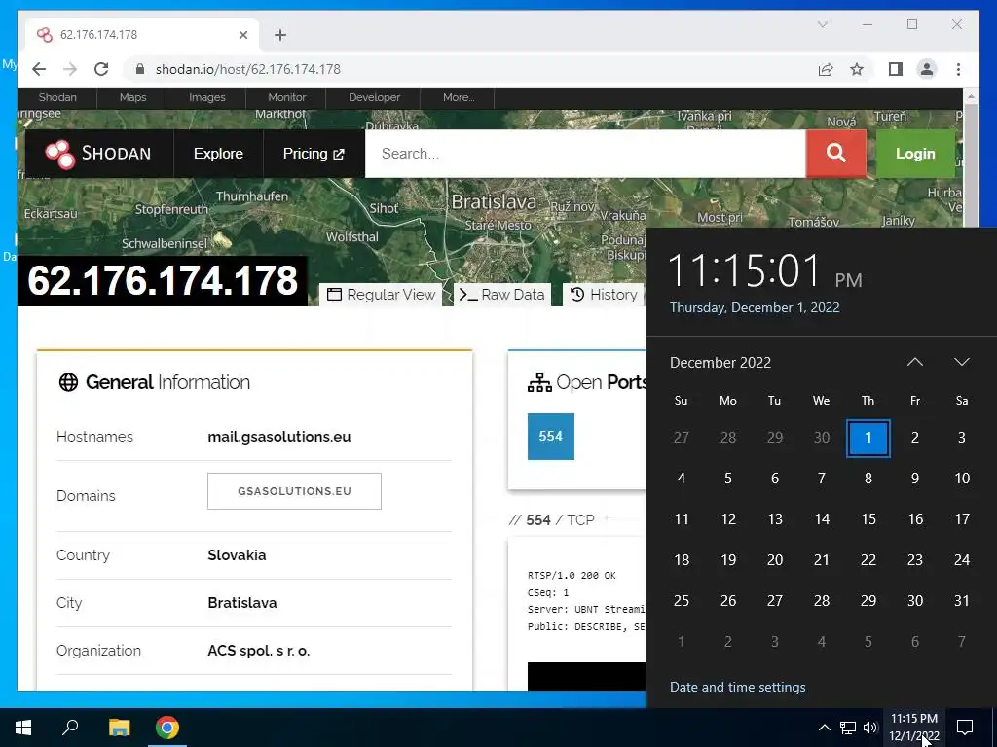
Task: Go back with browser back arrow
Action: point(39,69)
